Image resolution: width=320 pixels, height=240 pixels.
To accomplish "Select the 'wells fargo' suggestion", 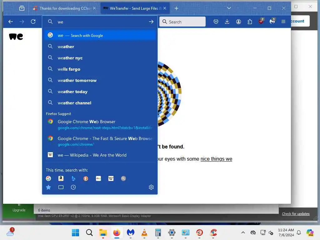I will click(x=100, y=69).
